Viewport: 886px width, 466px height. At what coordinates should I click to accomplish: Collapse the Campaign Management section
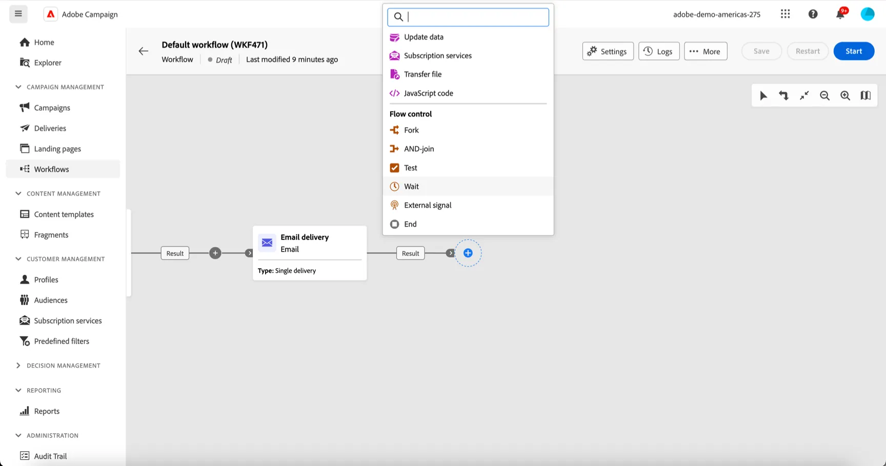coord(18,87)
